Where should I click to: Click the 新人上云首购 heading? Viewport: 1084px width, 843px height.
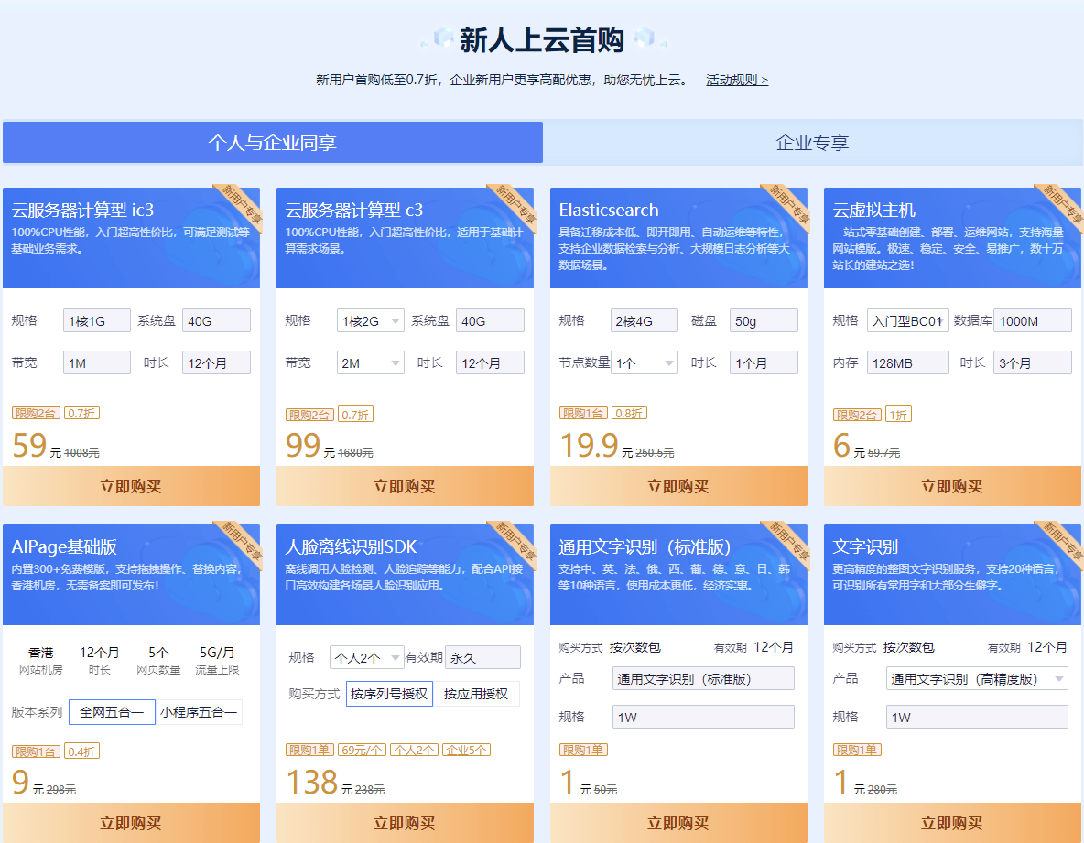(542, 40)
